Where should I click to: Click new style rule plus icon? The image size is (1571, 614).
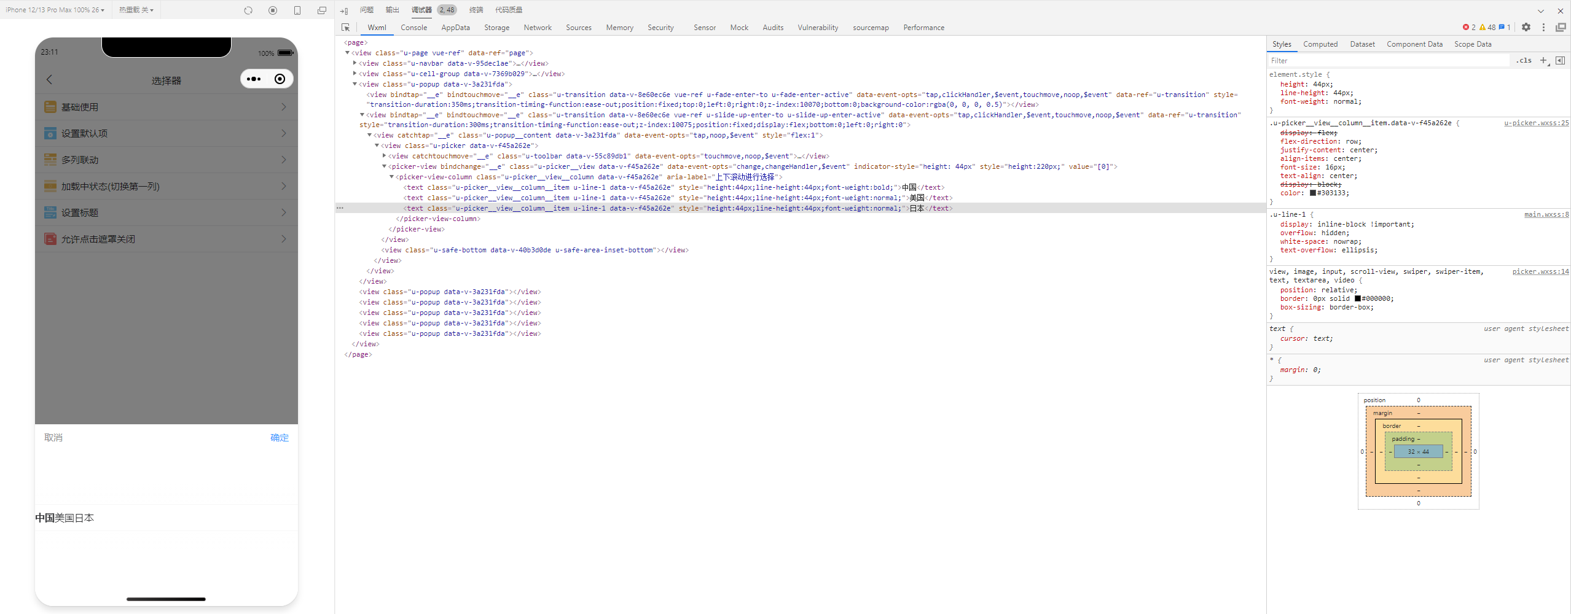click(1543, 60)
